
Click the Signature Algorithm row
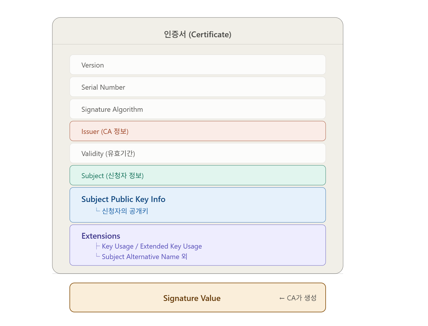(x=198, y=109)
